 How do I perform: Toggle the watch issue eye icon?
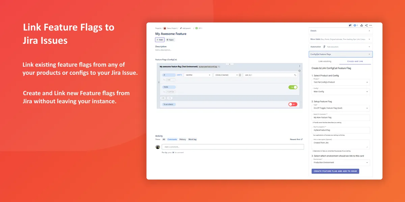pyautogui.click(x=355, y=25)
